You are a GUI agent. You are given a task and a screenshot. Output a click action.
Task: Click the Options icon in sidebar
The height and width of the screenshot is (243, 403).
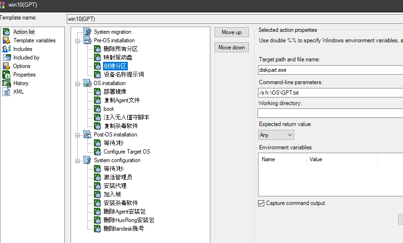(6, 66)
